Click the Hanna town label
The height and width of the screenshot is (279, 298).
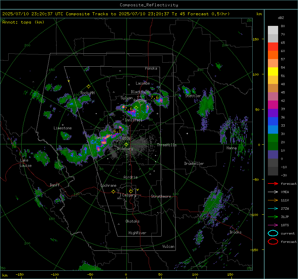click(x=231, y=148)
